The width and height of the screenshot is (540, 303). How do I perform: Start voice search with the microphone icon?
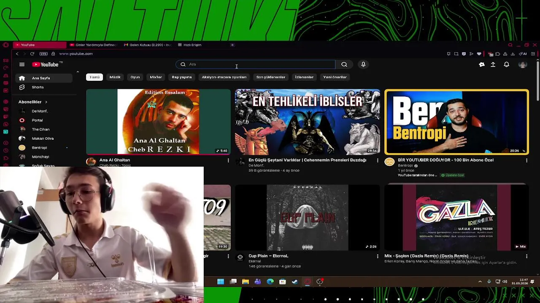point(363,64)
